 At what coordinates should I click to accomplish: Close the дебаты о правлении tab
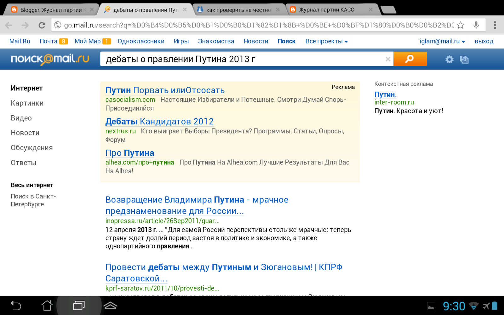(x=185, y=10)
